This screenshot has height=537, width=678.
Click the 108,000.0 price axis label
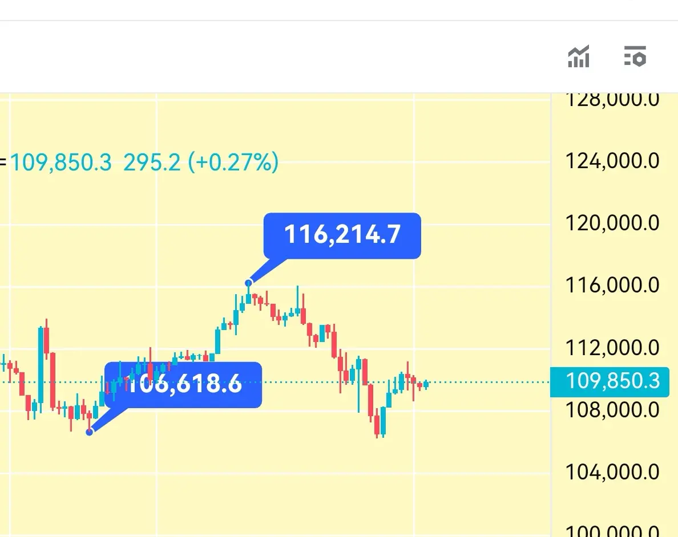pos(612,410)
